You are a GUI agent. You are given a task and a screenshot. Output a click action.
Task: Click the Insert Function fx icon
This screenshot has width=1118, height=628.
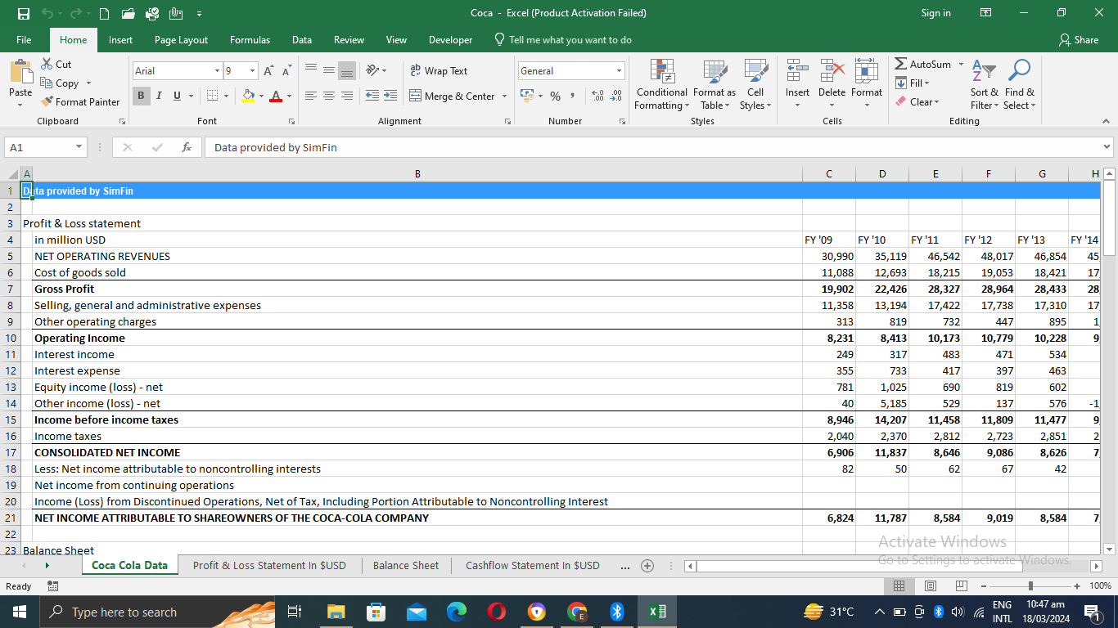(x=187, y=147)
